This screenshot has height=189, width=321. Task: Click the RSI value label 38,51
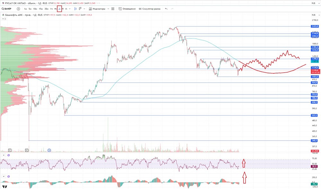point(314,166)
